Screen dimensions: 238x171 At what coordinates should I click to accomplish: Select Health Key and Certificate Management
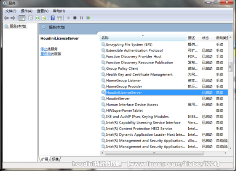click(164, 74)
